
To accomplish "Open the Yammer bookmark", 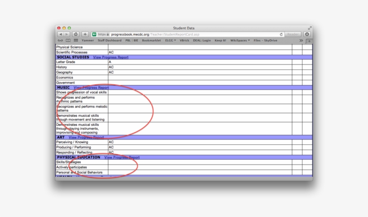I will 88,40.
